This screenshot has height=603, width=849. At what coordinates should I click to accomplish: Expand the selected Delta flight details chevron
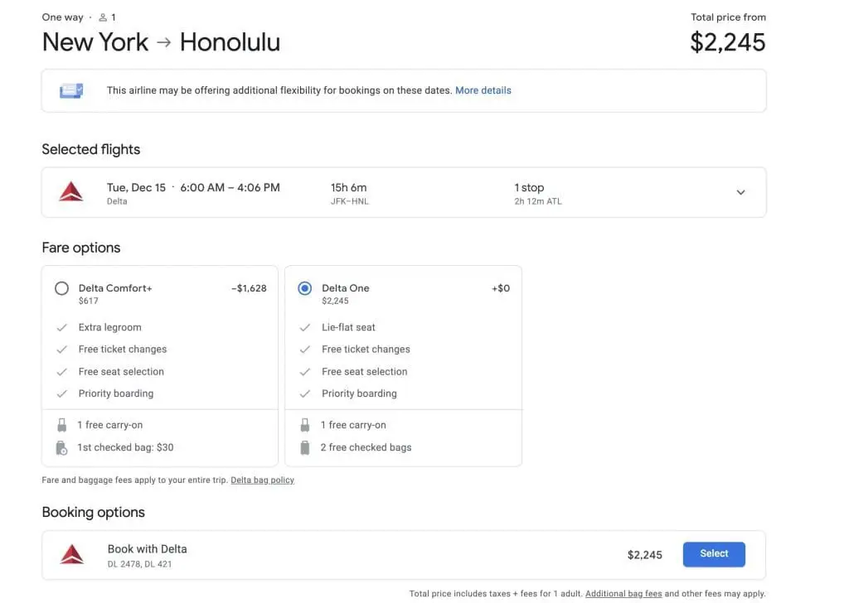click(740, 192)
